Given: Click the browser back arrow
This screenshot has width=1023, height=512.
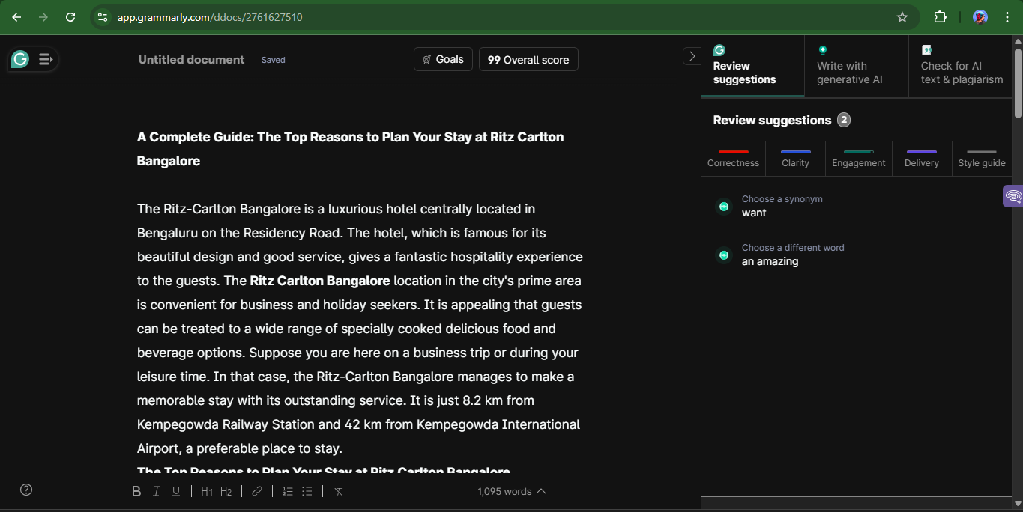Looking at the screenshot, I should 16,17.
